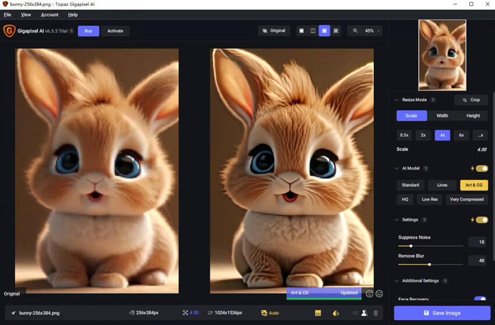
Task: Select the 2x scale option
Action: (x=423, y=135)
